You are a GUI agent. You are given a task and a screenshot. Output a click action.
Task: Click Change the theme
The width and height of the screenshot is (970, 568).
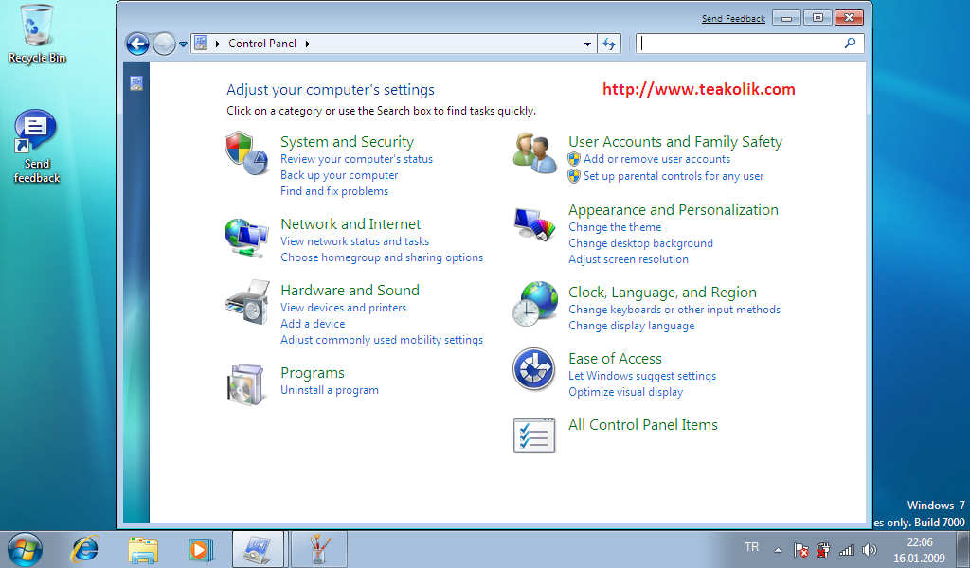click(615, 227)
